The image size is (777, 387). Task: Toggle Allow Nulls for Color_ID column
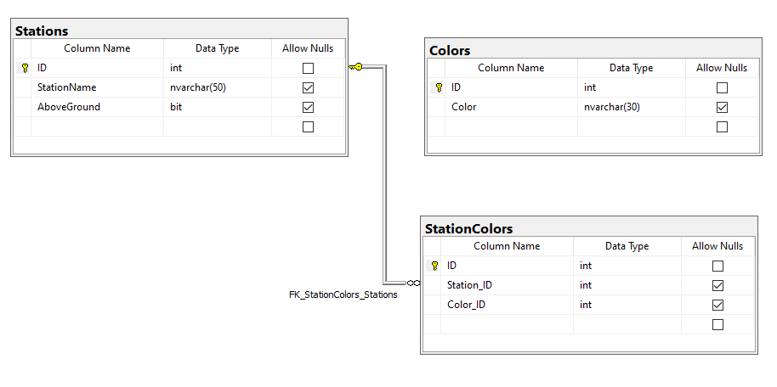(717, 305)
